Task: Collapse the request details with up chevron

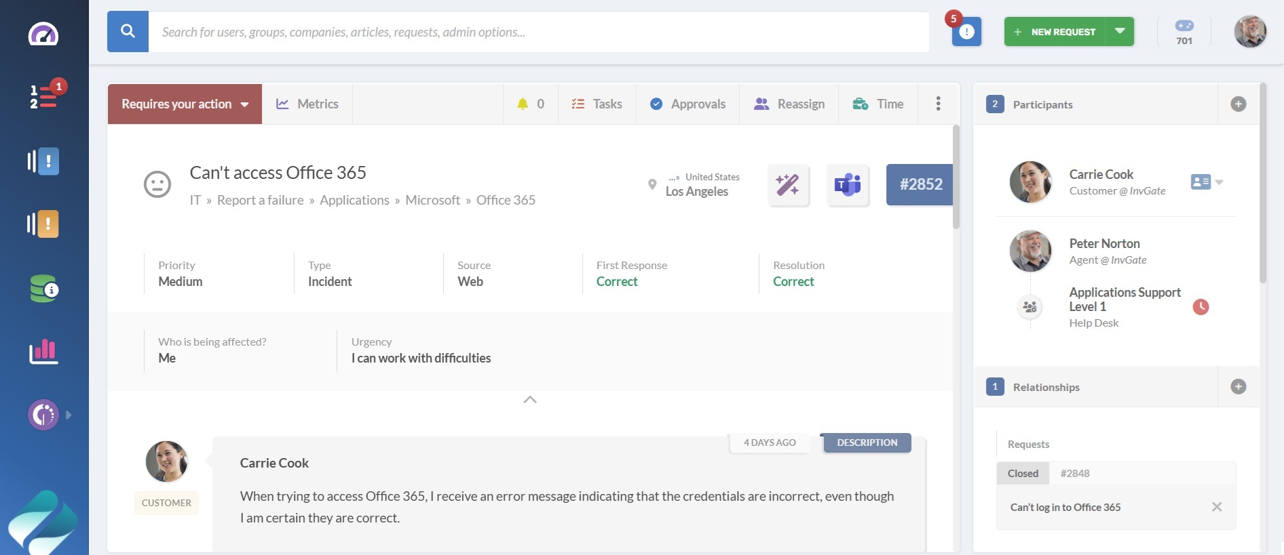Action: click(530, 400)
